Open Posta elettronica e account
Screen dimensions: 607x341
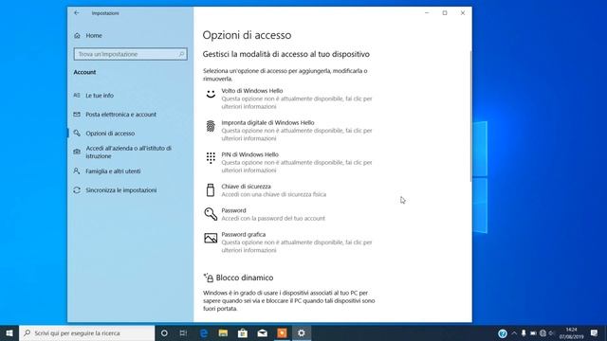point(120,114)
